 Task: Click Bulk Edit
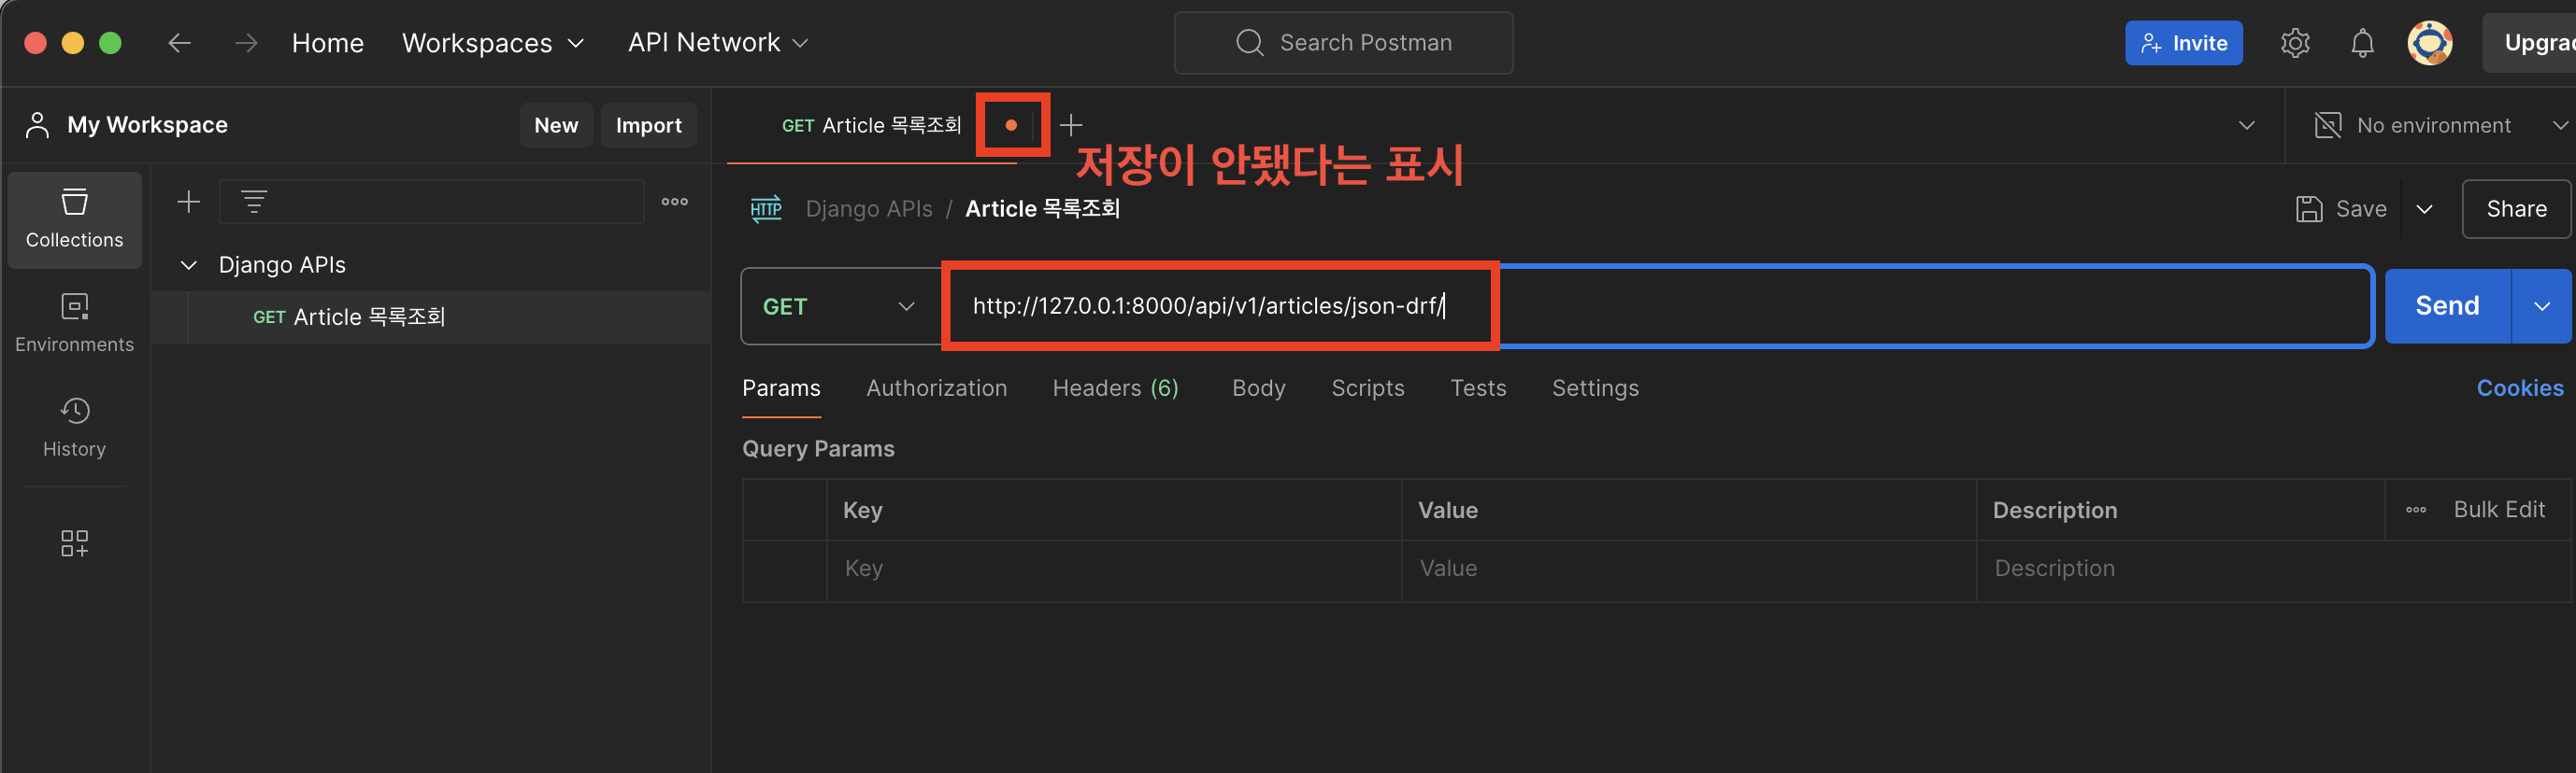tap(2498, 510)
